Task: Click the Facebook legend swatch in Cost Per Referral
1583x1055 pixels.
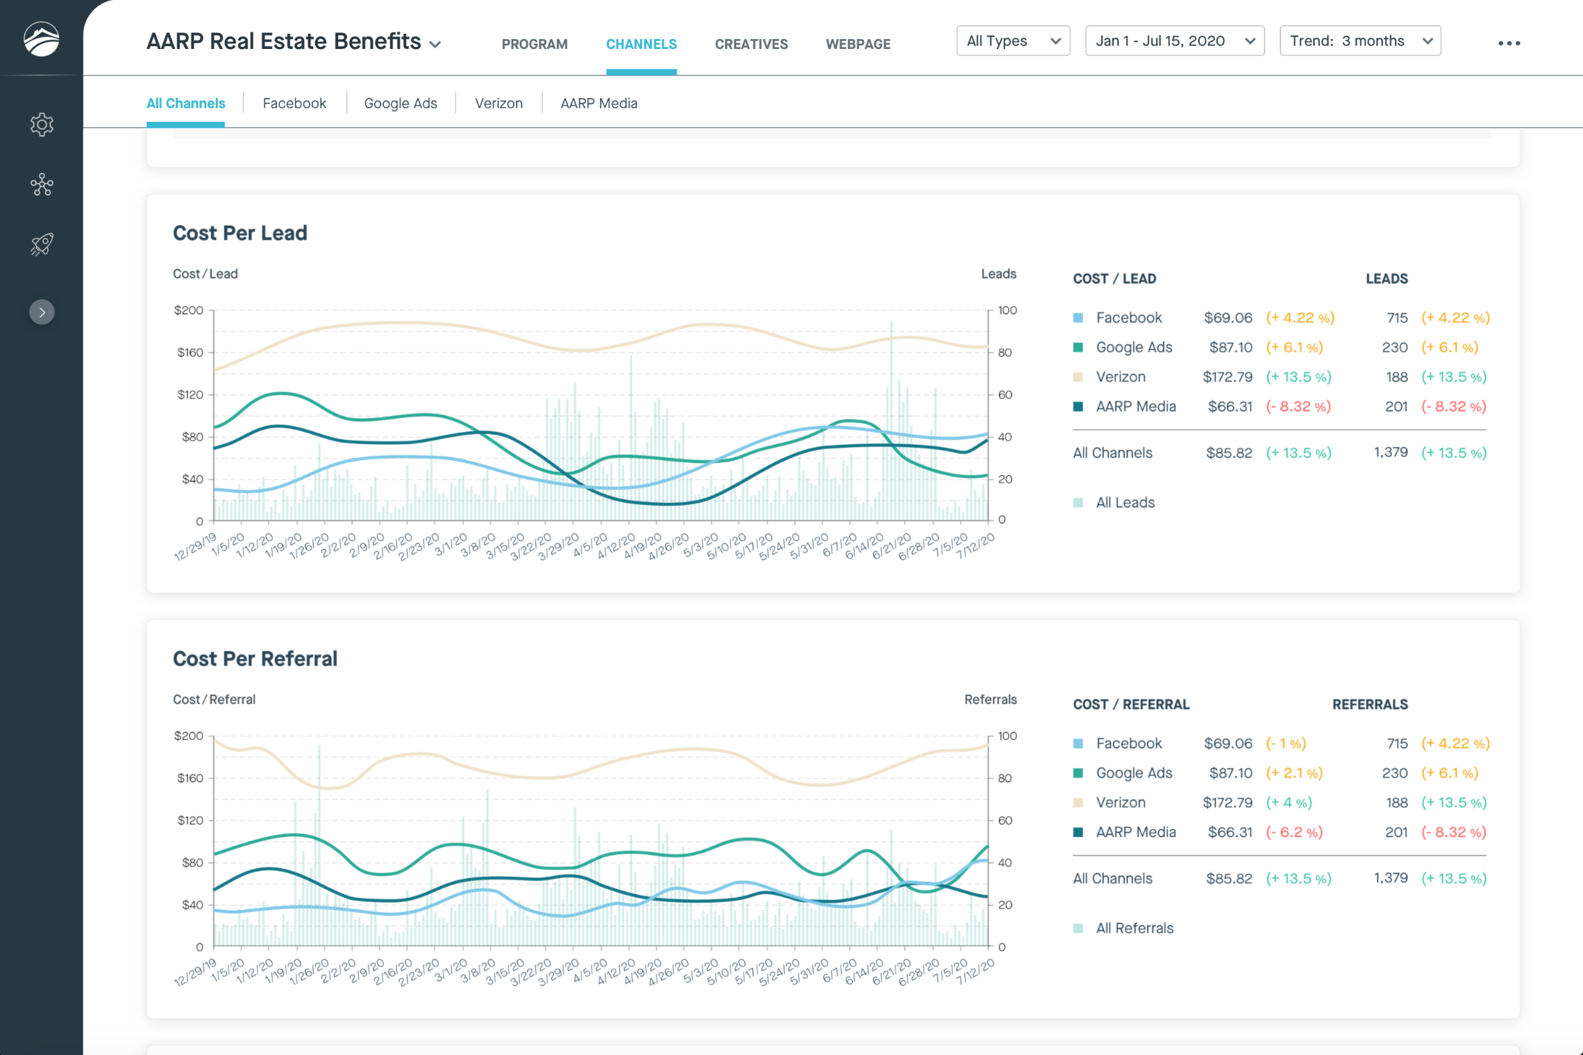Action: pyautogui.click(x=1079, y=743)
